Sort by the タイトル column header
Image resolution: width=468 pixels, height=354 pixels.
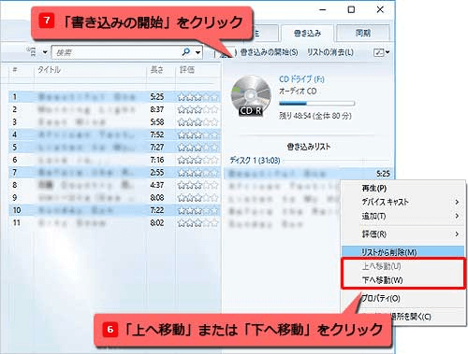click(x=49, y=70)
